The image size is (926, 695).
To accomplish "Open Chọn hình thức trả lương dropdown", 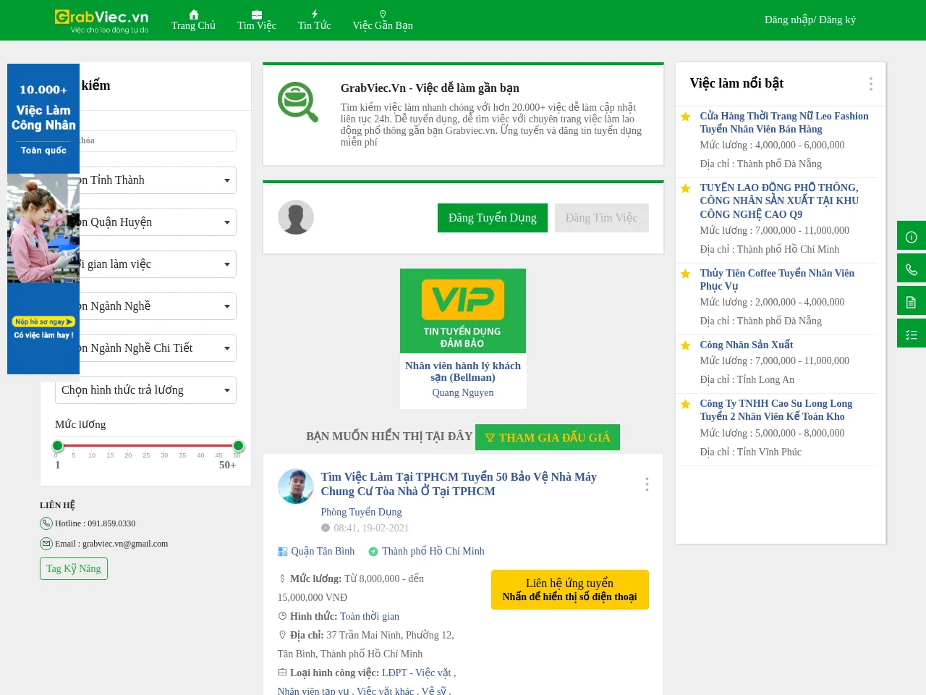I will (145, 390).
